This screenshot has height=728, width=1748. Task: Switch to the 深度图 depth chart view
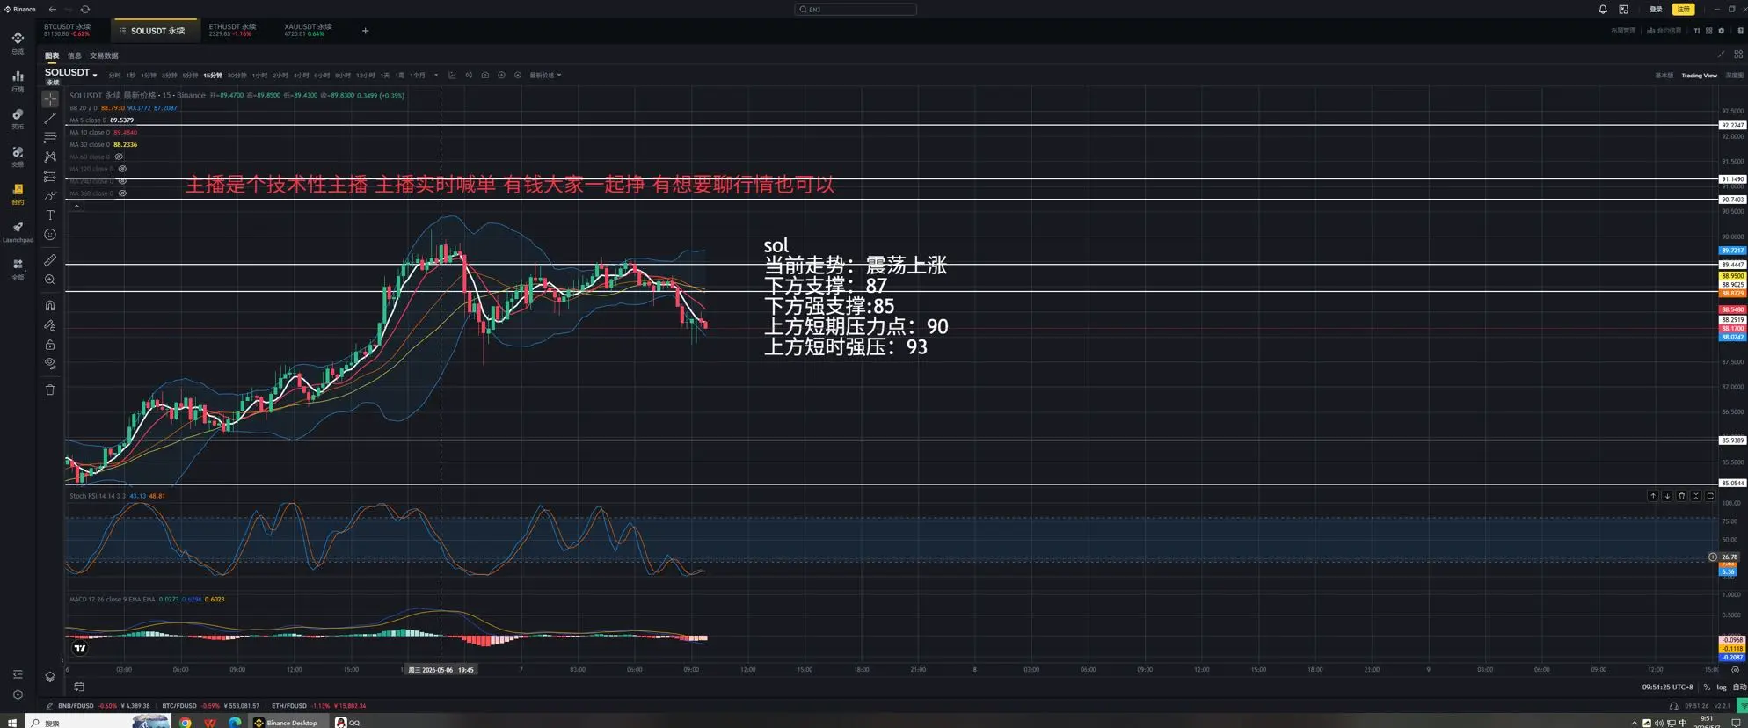tap(1735, 76)
